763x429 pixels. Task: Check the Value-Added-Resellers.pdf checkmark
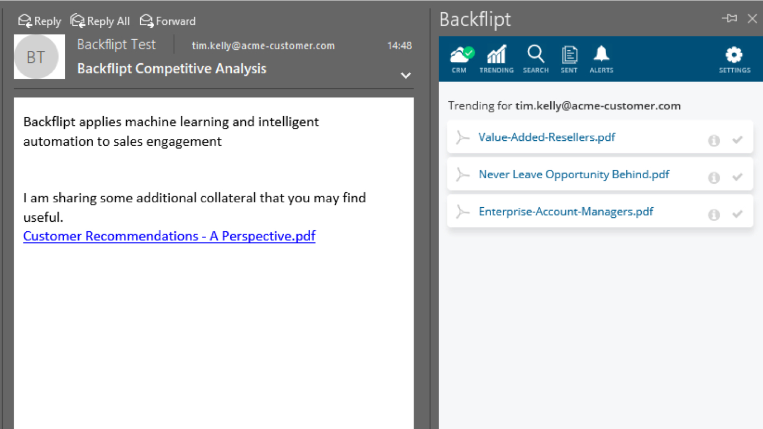click(x=737, y=140)
